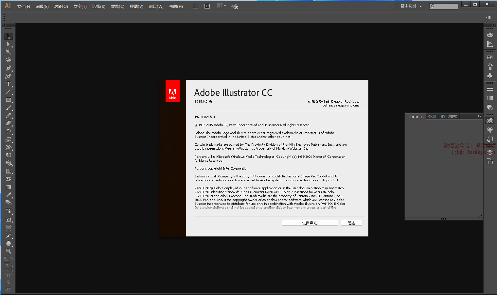The image size is (497, 295).
Task: Select the Zoom magnifier tool
Action: tap(9, 251)
